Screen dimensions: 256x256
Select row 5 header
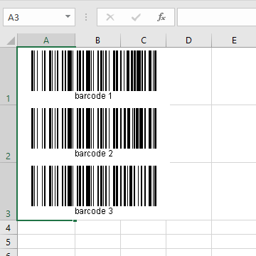coord(9,242)
